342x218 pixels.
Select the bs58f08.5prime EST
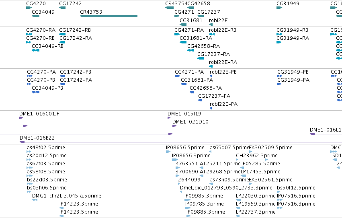[x=29, y=176]
